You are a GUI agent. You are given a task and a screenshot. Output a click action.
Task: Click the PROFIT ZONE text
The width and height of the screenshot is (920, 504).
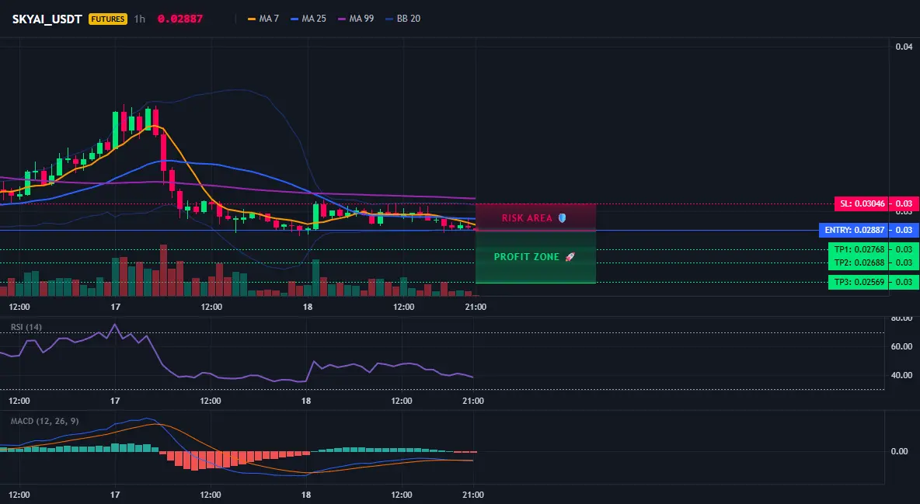point(526,257)
